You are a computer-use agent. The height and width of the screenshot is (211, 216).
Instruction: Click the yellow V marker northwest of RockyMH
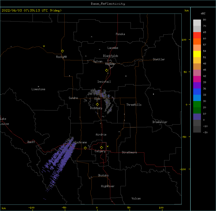point(44,46)
